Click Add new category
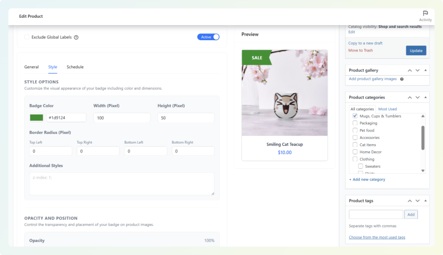 [x=367, y=179]
